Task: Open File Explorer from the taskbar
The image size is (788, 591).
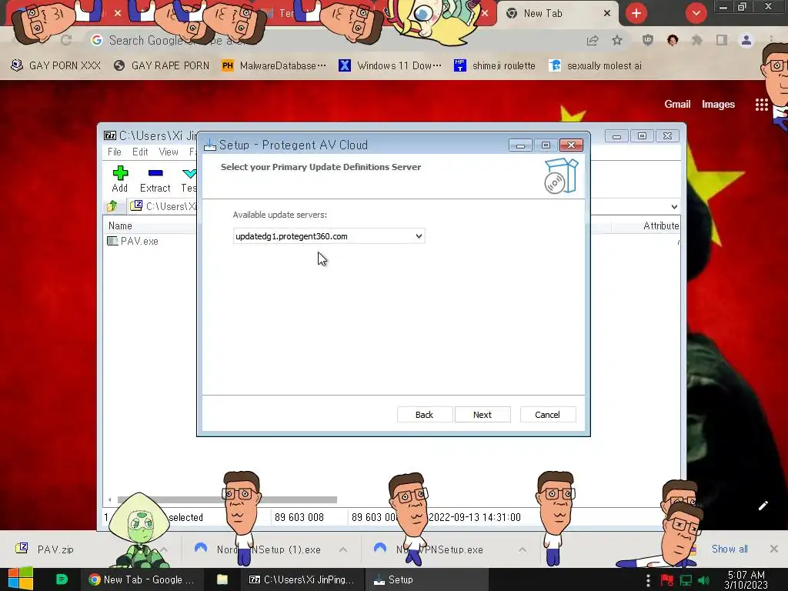Action: click(x=222, y=580)
